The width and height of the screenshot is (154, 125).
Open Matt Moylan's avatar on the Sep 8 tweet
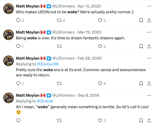tap(9, 98)
